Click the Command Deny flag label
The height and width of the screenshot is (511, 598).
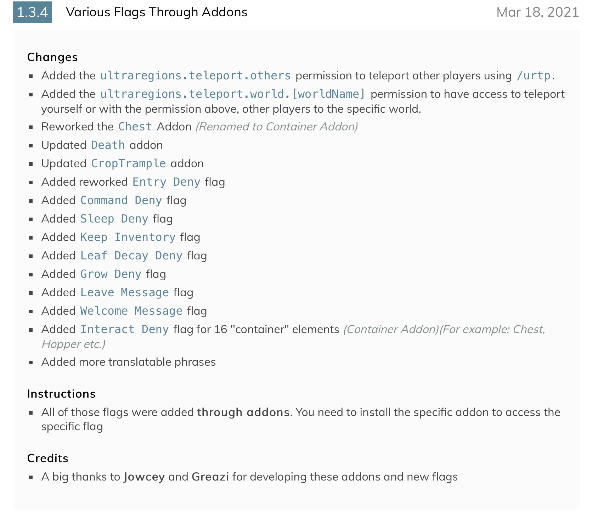[121, 200]
